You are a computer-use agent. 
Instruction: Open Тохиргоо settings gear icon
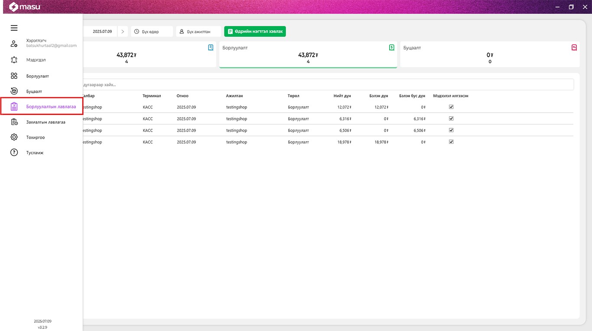[x=14, y=137]
